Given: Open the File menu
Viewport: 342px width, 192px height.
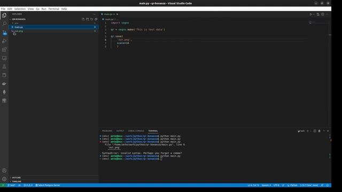Looking at the screenshot, I should pos(3,9).
